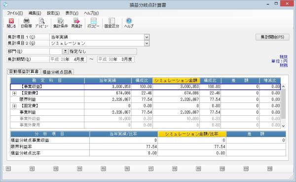The image size is (296, 182).
Task: Click the F2 function key button
Action: (32, 168)
